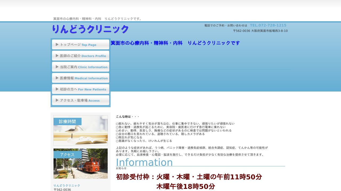Click the ▶ arrow icon beside 医療情報 Medical Information
Screen dimensions: 341x191
tap(57, 78)
